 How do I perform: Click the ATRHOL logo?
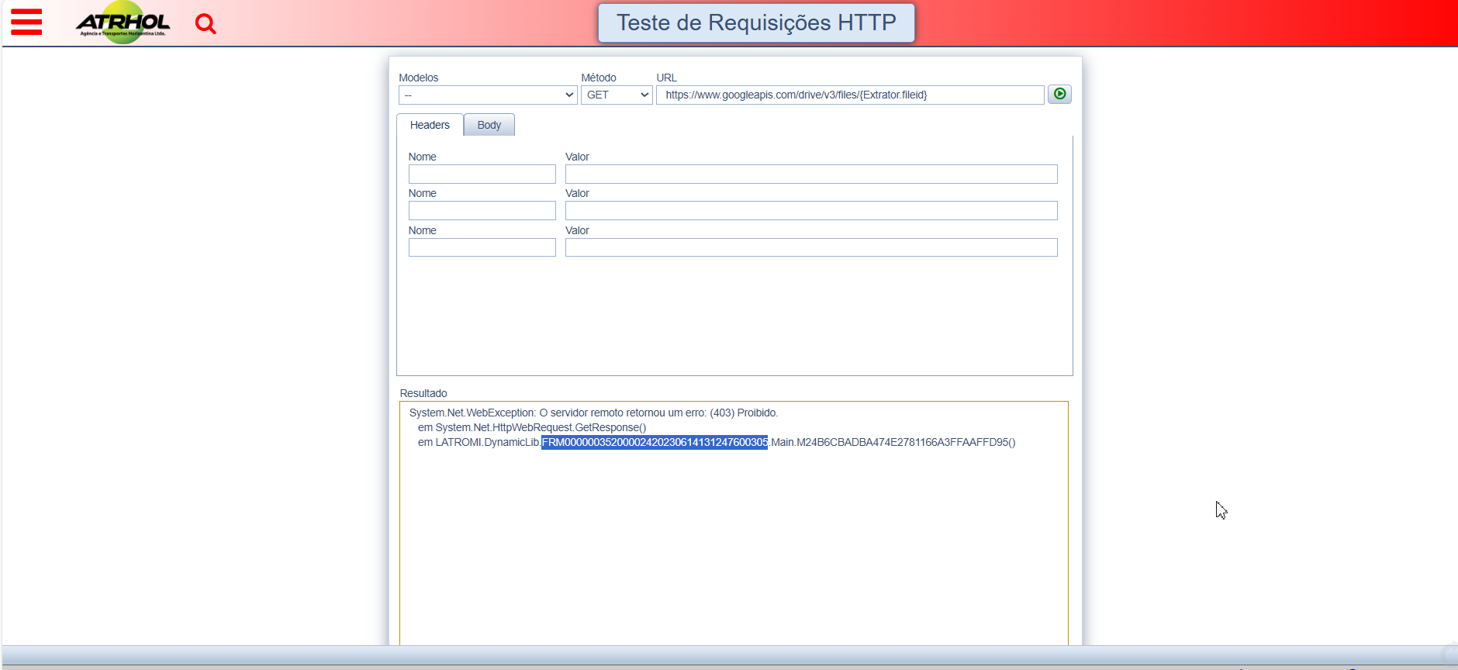pos(123,23)
